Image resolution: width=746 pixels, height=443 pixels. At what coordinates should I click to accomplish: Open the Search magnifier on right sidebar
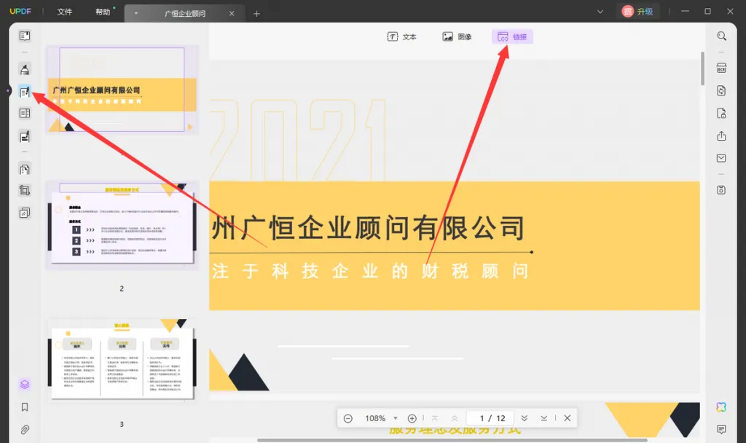(721, 36)
